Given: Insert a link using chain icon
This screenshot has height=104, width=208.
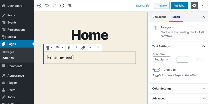Looking at the screenshot, I should click(83, 48).
